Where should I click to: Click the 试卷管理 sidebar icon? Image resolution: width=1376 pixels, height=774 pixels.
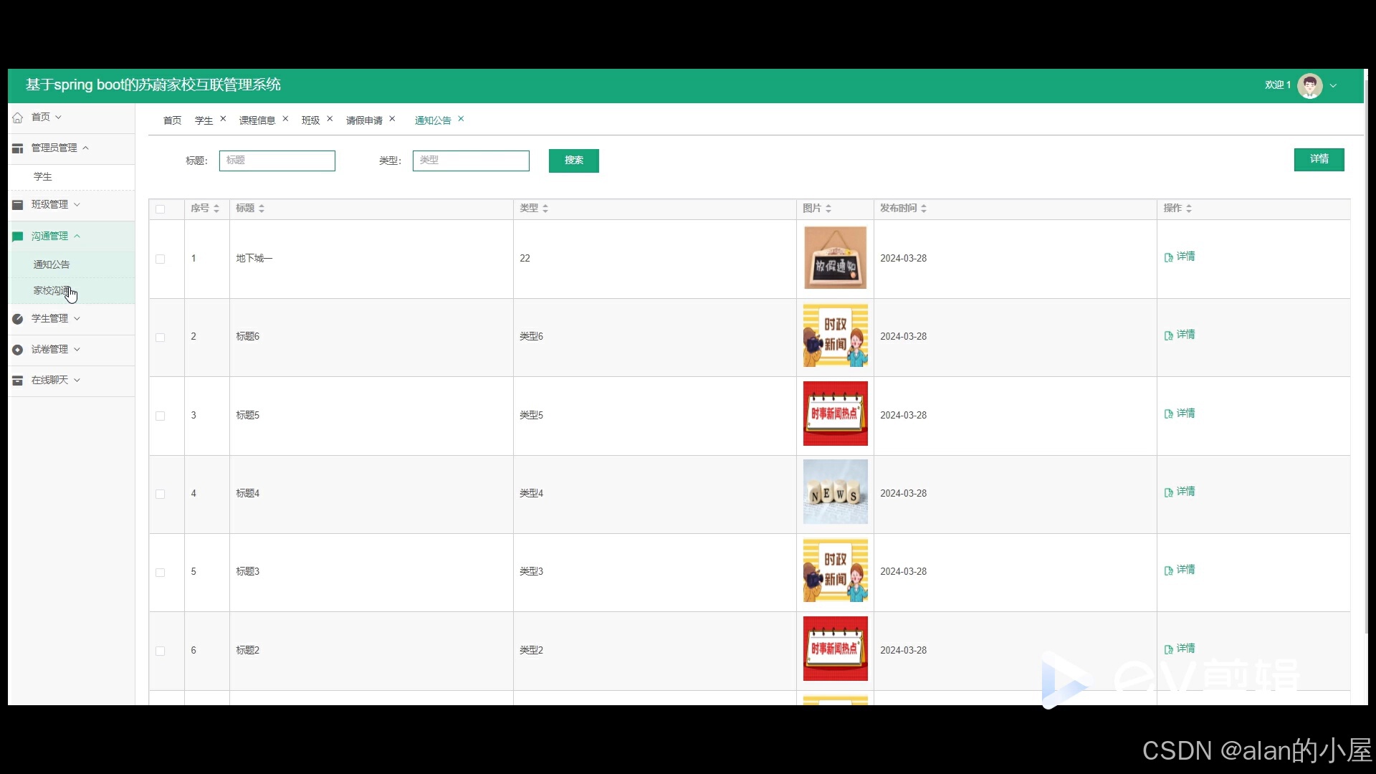(18, 350)
